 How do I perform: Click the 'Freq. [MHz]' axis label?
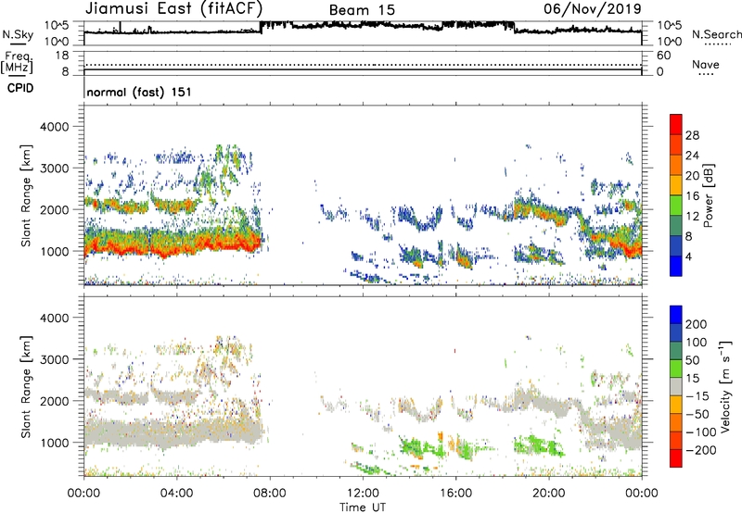(17, 62)
